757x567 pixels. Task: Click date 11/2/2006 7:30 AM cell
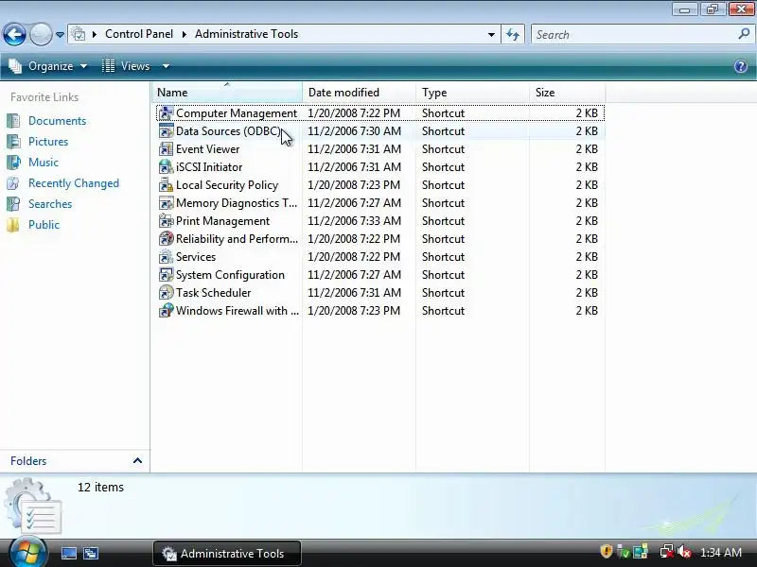(x=354, y=131)
